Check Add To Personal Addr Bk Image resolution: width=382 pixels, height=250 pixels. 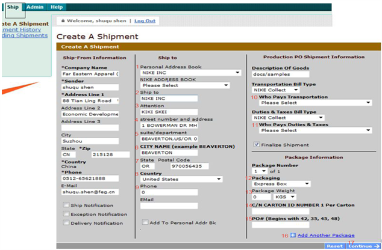[x=144, y=222]
